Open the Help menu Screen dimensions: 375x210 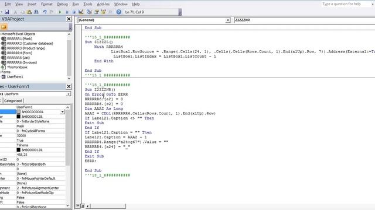pos(136,4)
